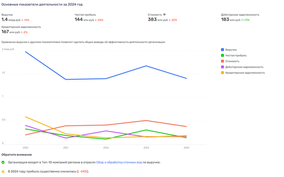
Task: Hide the Стоимость series via legend checkbox
Action: pyautogui.click(x=223, y=61)
